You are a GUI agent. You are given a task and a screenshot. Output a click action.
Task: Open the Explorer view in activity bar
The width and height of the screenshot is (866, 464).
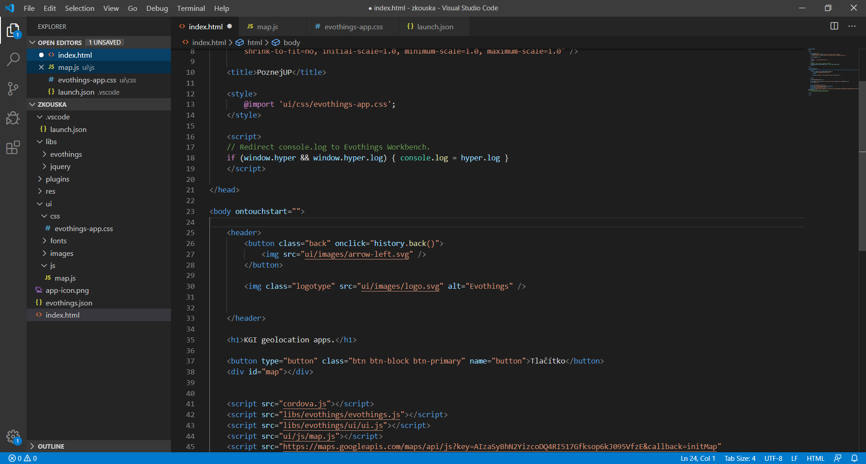13,31
